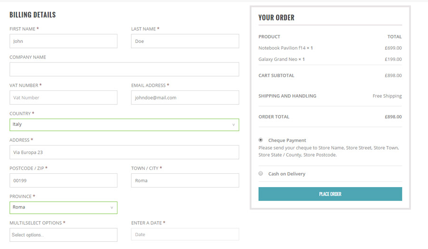Select the Cheque Payment radio button
This screenshot has width=428, height=249.
261,140
